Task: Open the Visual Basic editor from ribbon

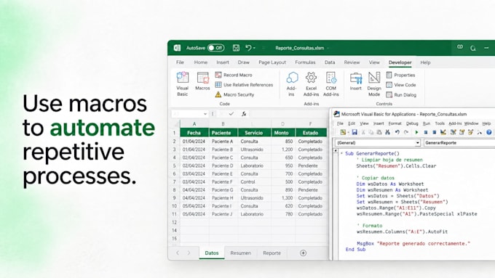Action: (182, 83)
